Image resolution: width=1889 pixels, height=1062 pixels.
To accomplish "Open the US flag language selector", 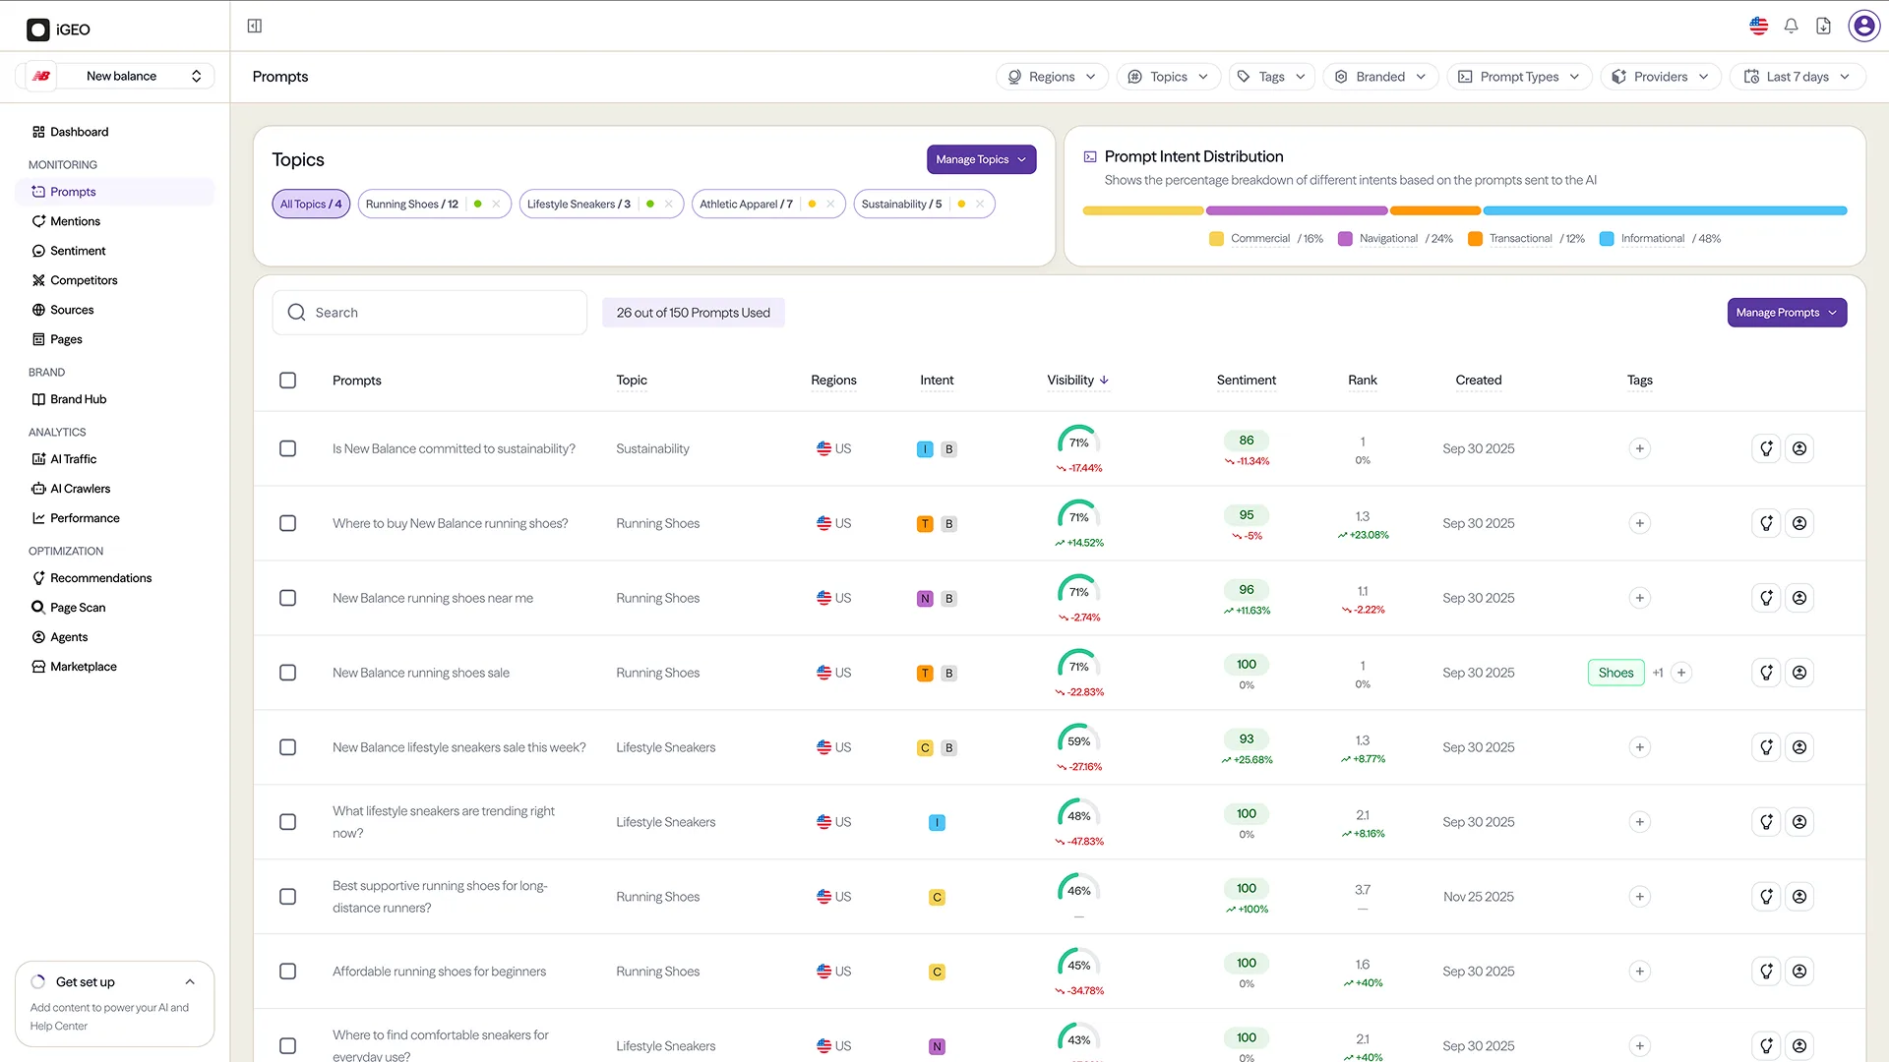I will point(1759,27).
